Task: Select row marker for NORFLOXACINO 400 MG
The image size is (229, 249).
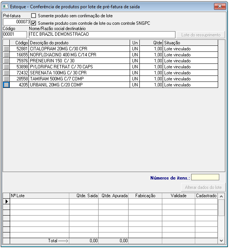Action: coord(6,55)
